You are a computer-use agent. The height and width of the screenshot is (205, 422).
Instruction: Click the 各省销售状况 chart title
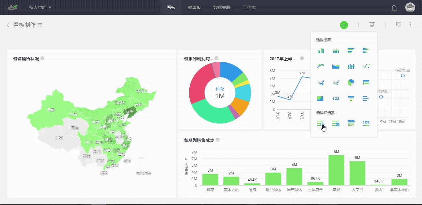pos(26,59)
